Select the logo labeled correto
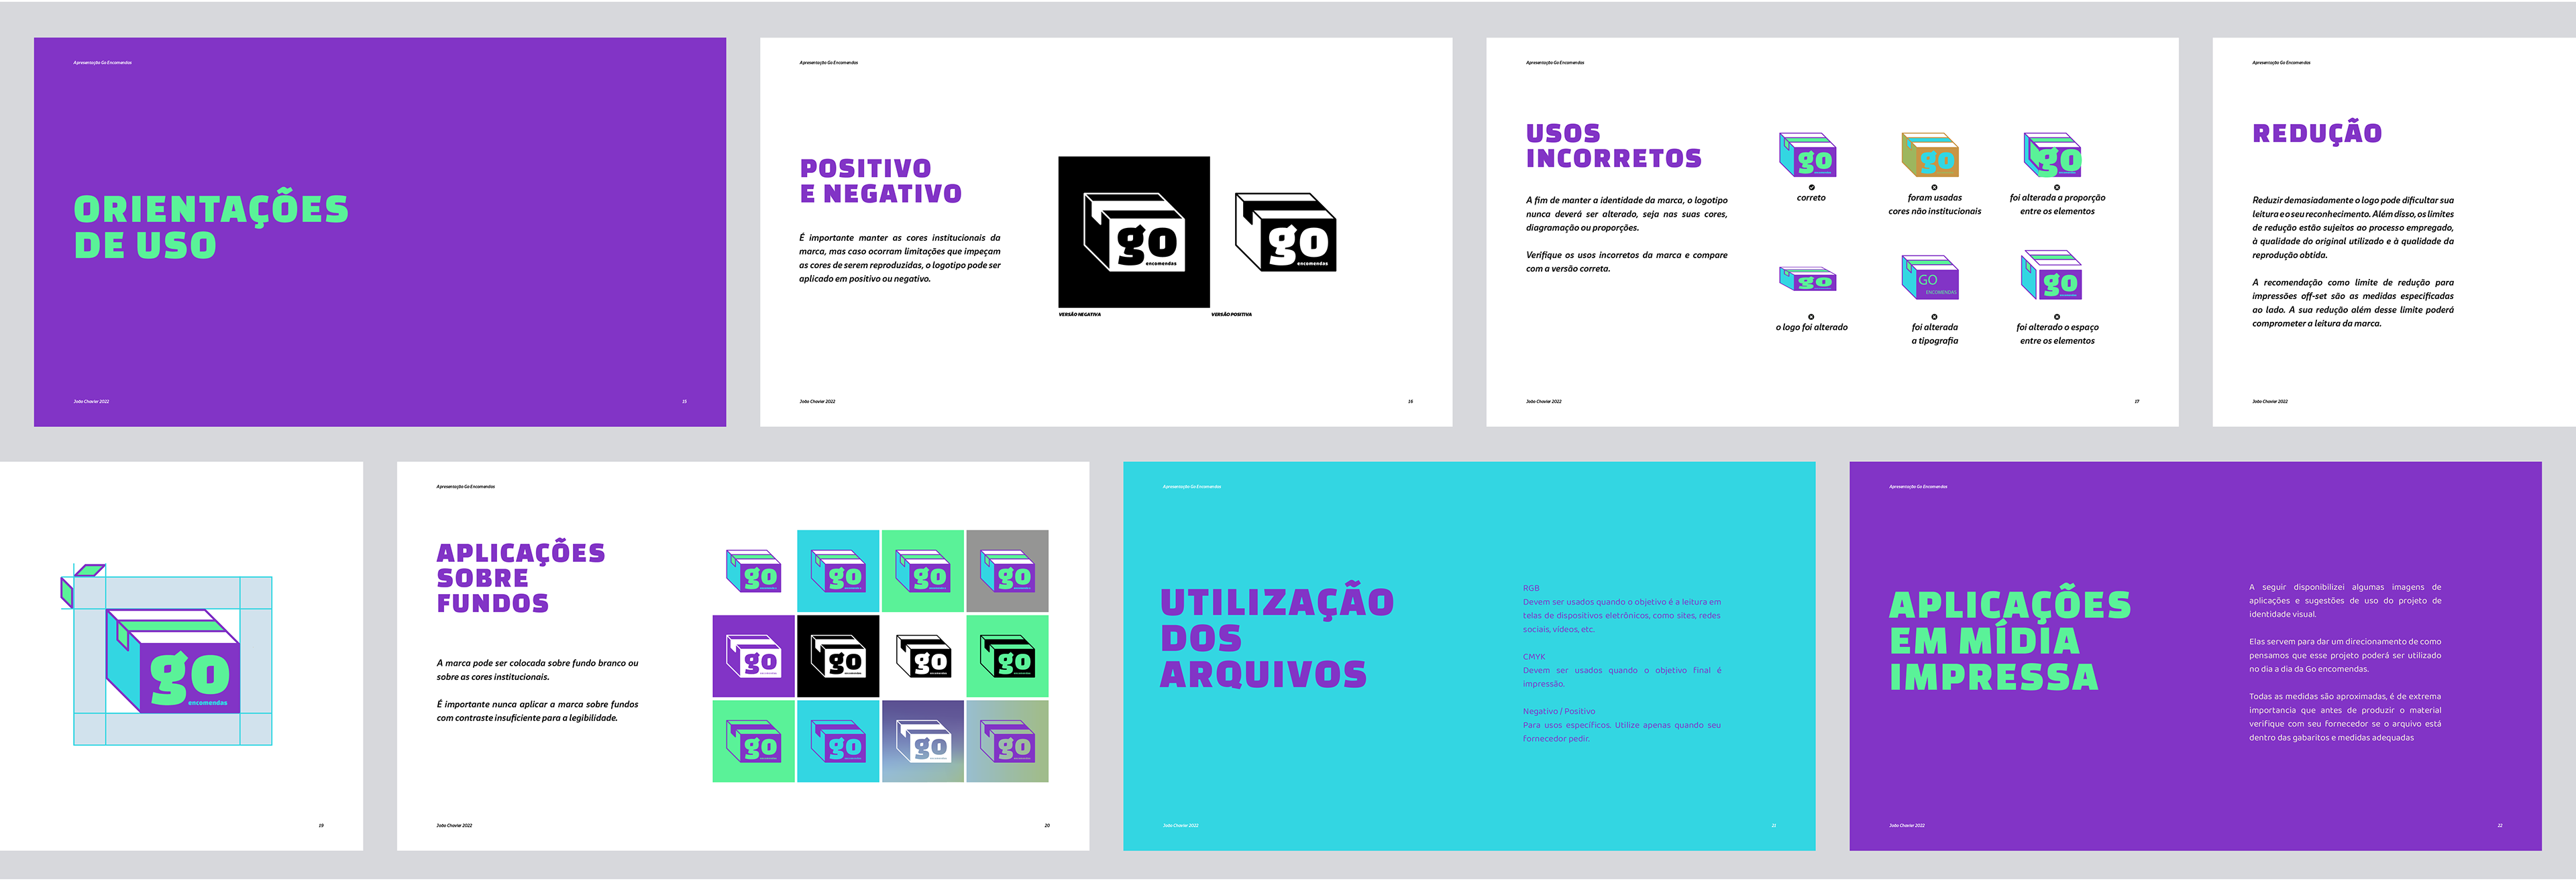This screenshot has width=2576, height=881. coord(1808,155)
